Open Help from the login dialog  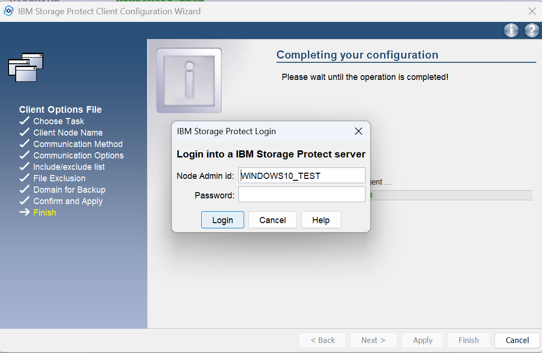(321, 220)
